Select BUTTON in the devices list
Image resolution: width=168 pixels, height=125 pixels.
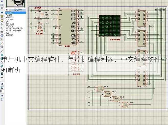(16, 20)
